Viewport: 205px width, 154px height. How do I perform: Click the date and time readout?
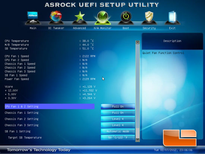tap(173, 150)
